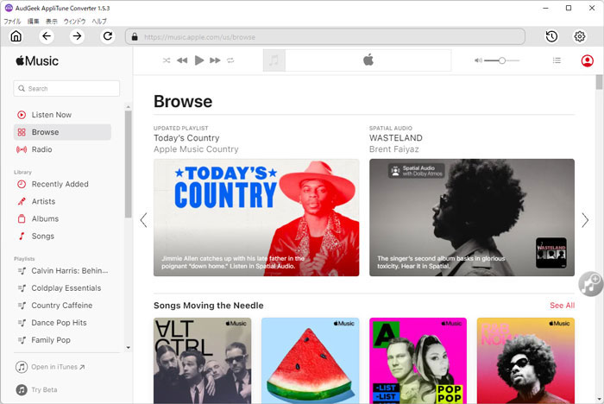Screen dimensions: 604x404
Task: Click Apple Music Country link
Action: (x=196, y=149)
